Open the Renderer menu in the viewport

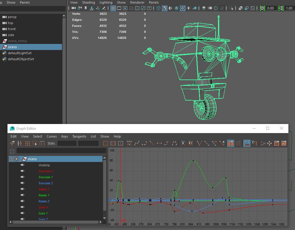click(x=137, y=2)
